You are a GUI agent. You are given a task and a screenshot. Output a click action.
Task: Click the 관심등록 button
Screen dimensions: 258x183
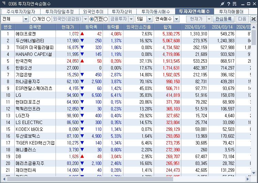tap(224, 19)
